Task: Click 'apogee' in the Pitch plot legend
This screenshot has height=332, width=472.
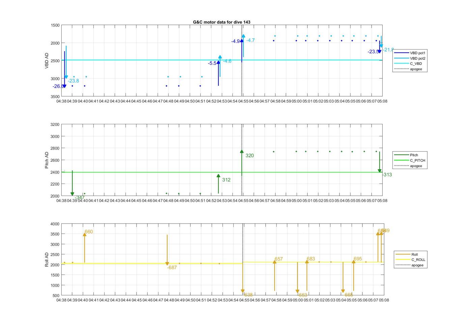Action: [408, 166]
